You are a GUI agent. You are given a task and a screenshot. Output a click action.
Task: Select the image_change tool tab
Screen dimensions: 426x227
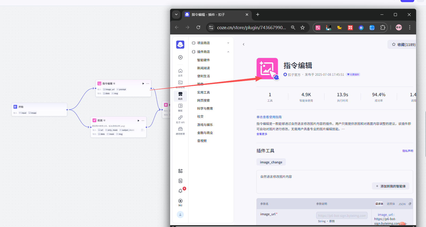pyautogui.click(x=271, y=162)
